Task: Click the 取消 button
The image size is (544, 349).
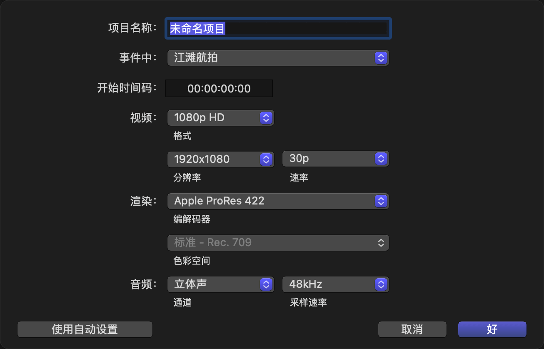Action: click(x=412, y=329)
